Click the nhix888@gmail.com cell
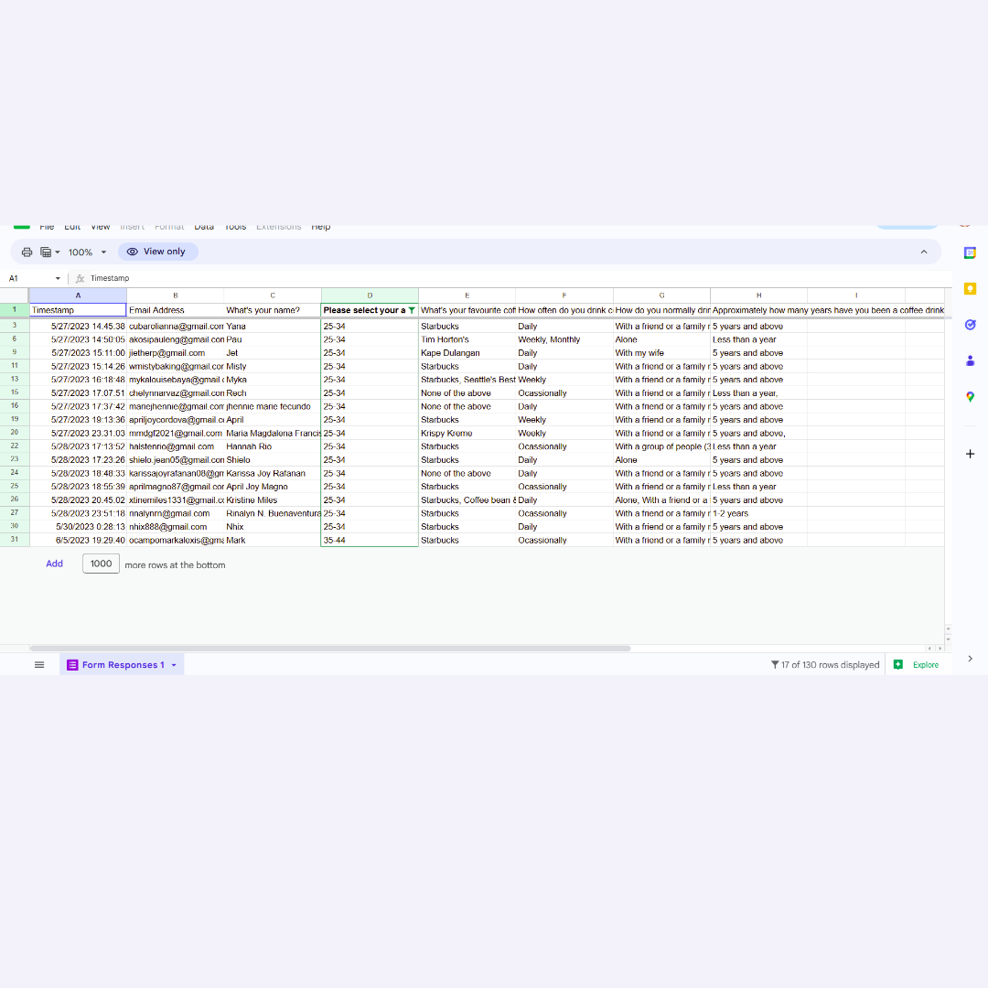This screenshot has width=988, height=988. [x=175, y=527]
